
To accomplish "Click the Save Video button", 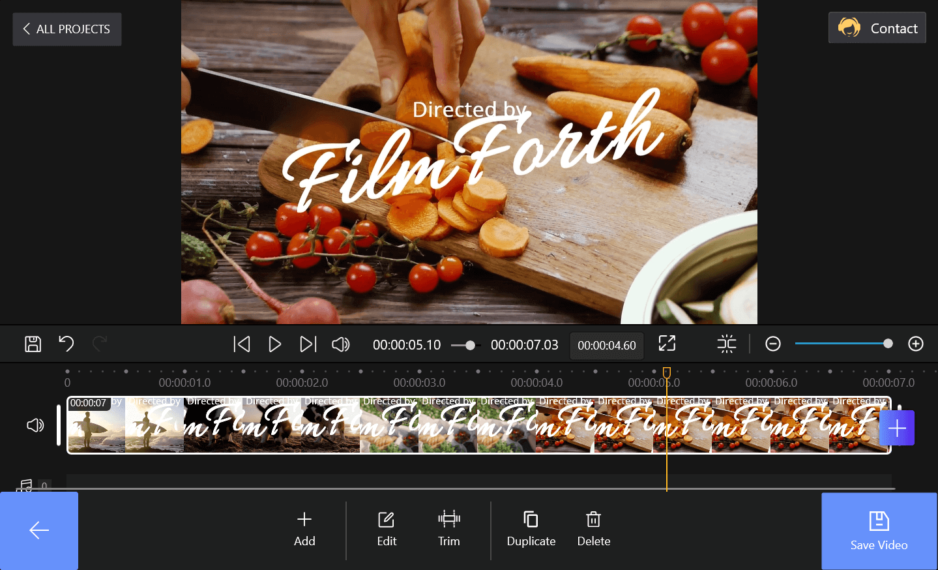I will (x=879, y=531).
